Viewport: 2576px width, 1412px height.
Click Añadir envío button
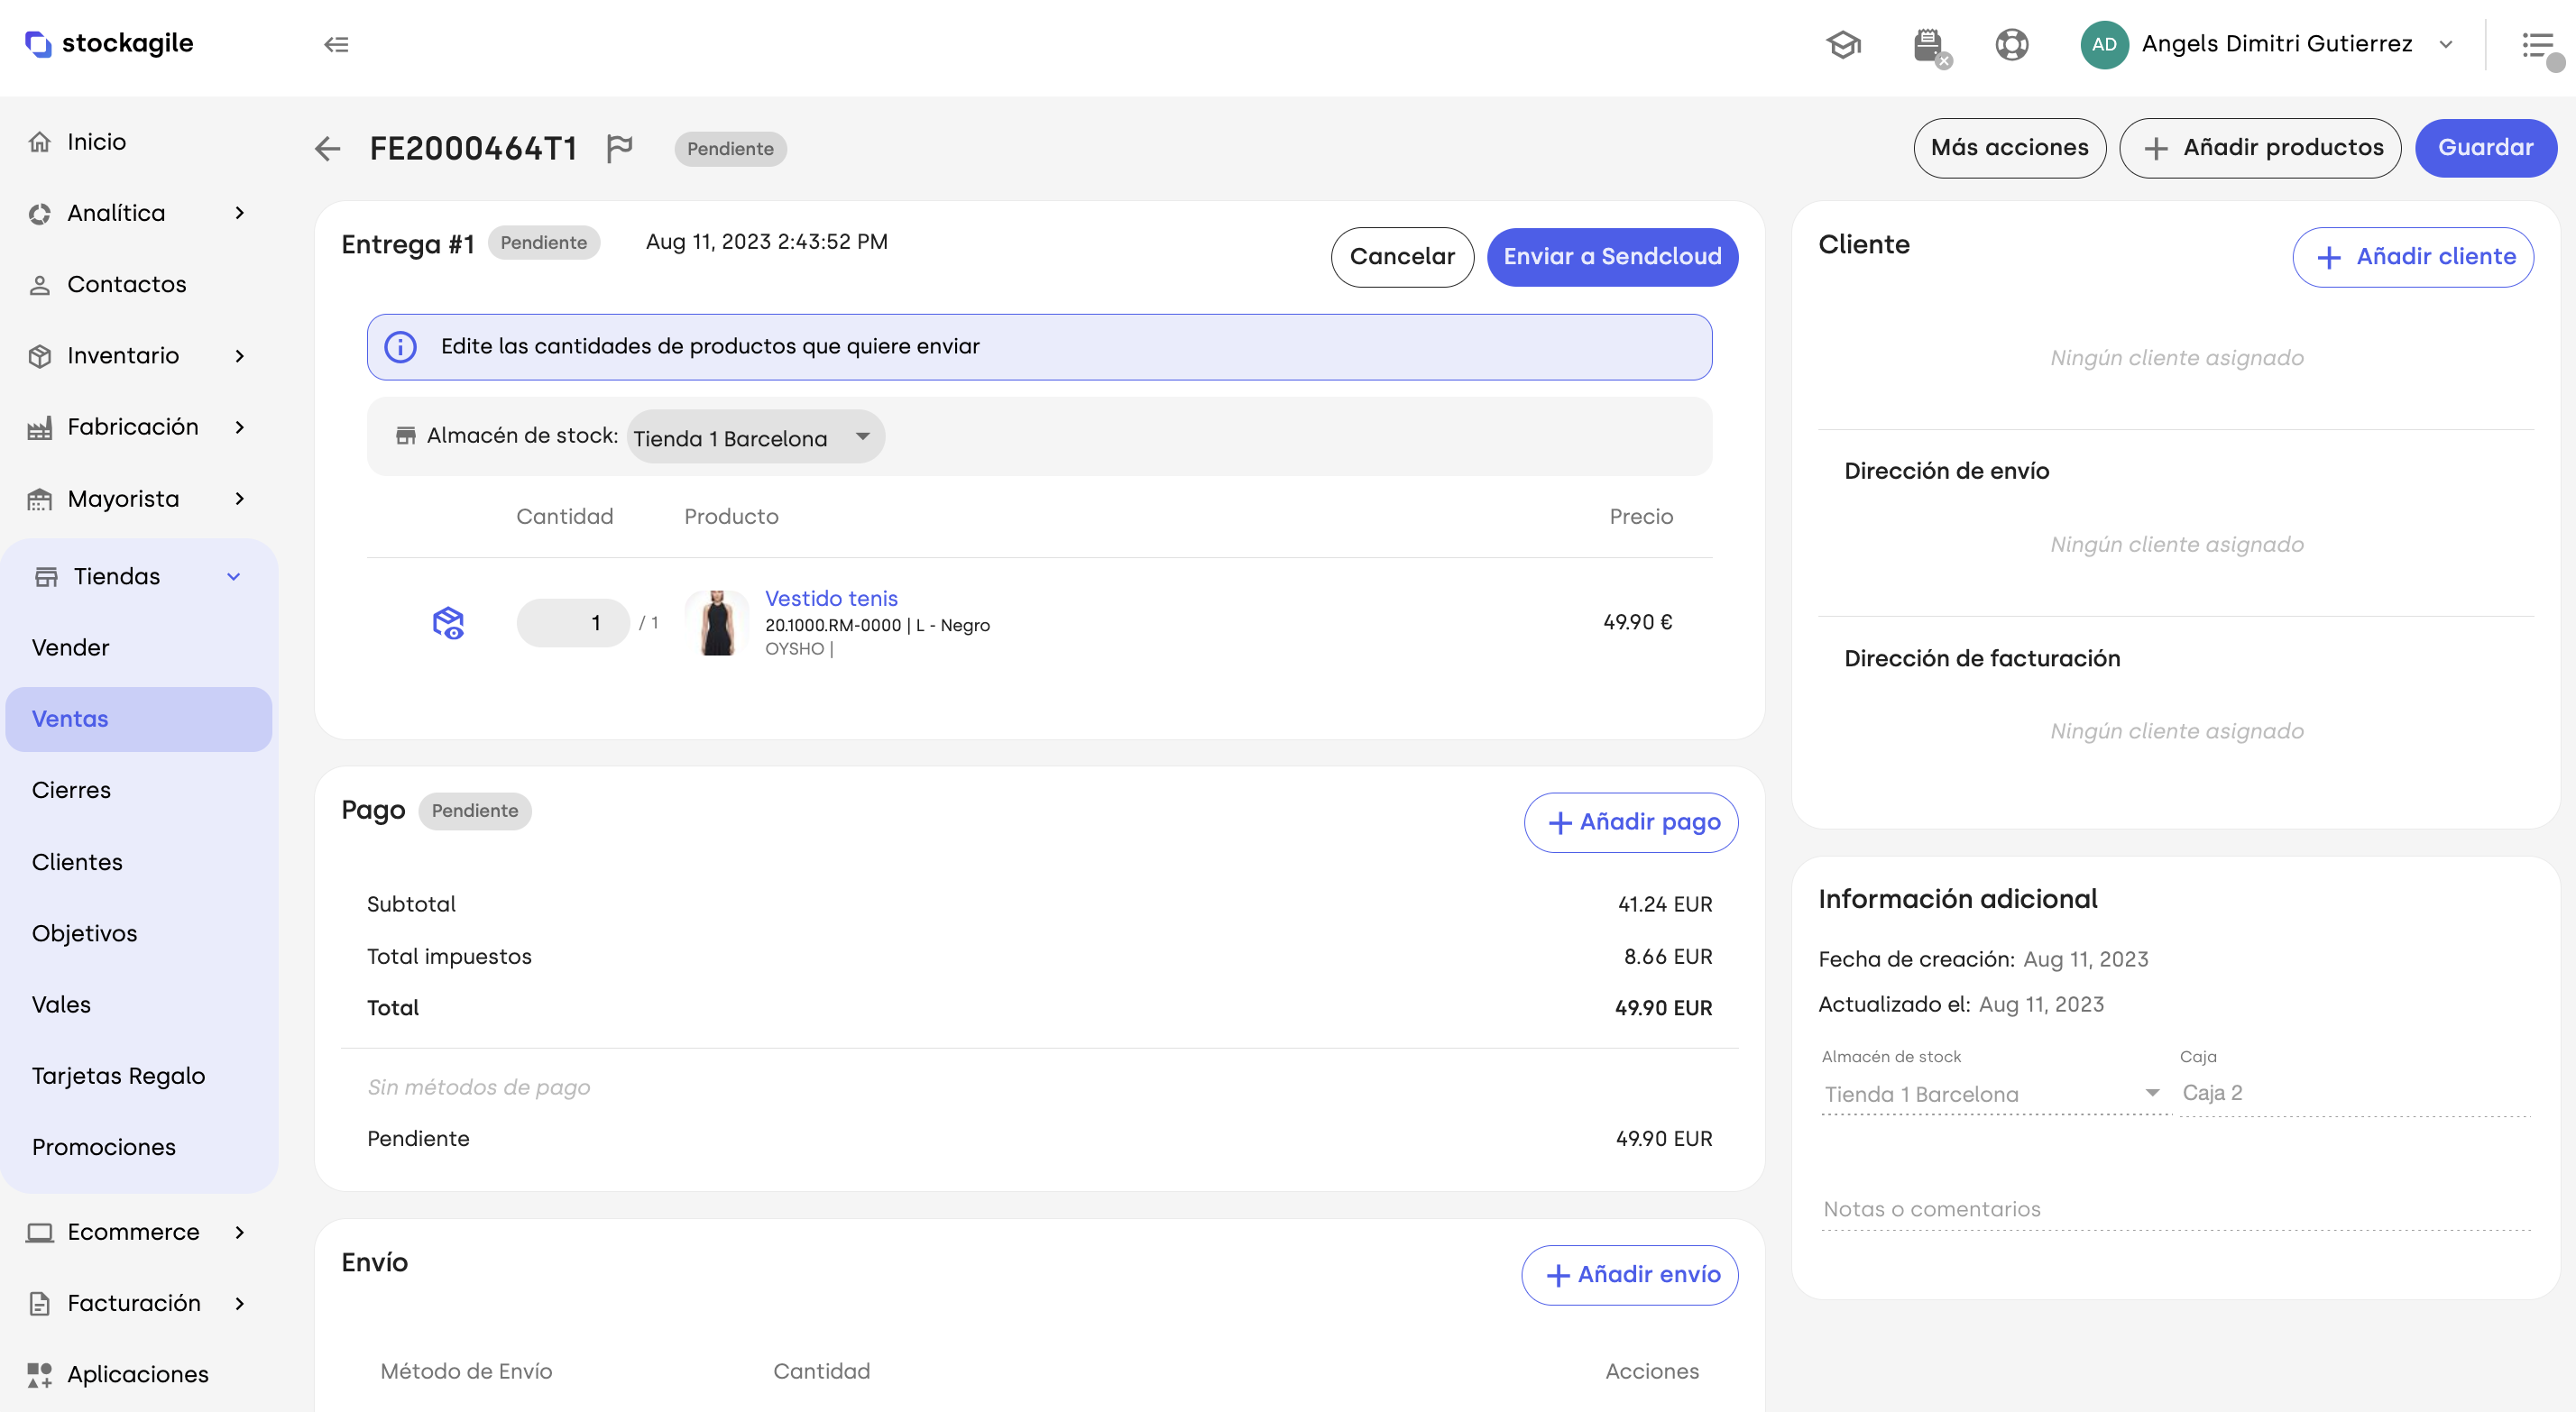coord(1630,1275)
